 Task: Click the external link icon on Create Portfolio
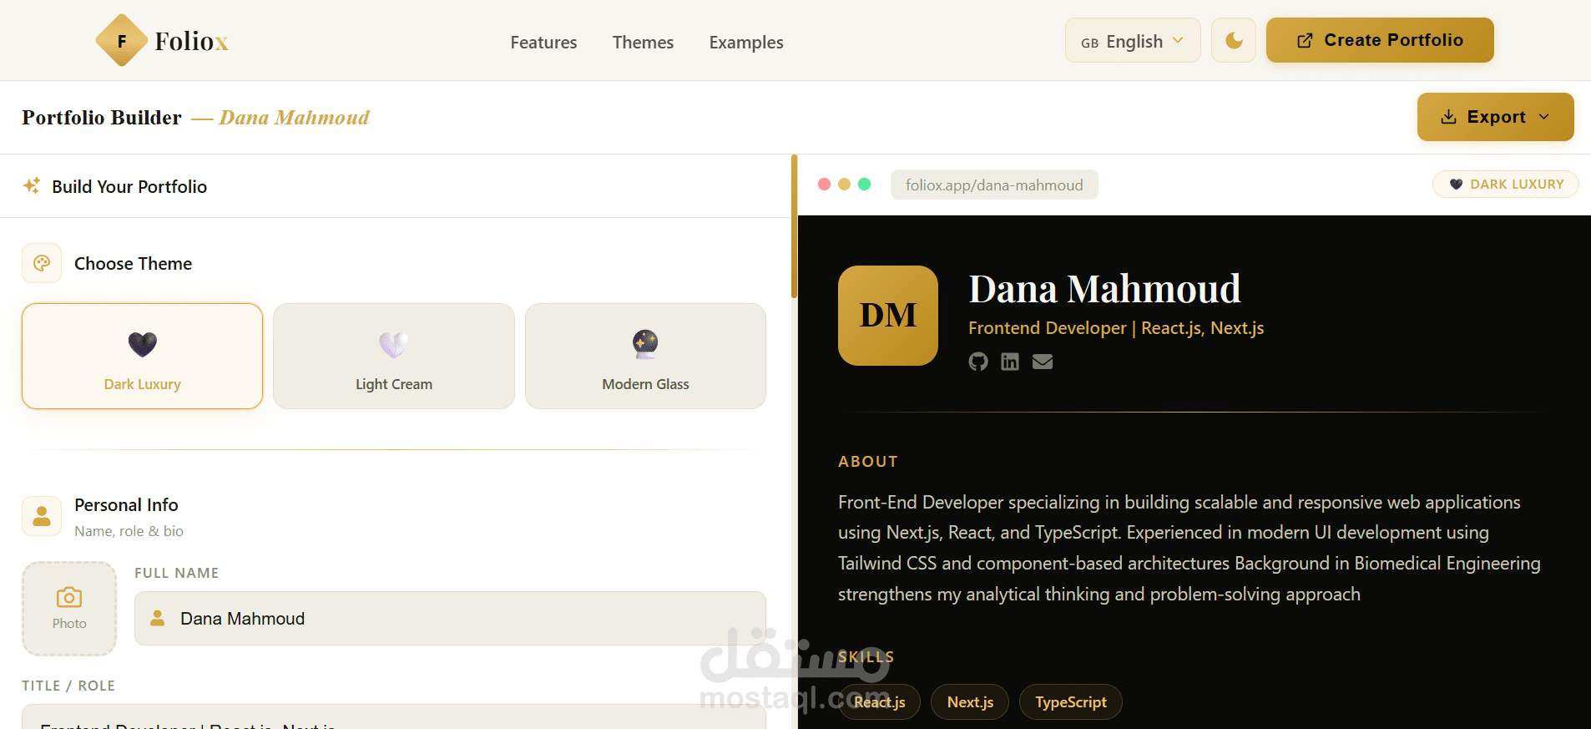click(x=1305, y=40)
